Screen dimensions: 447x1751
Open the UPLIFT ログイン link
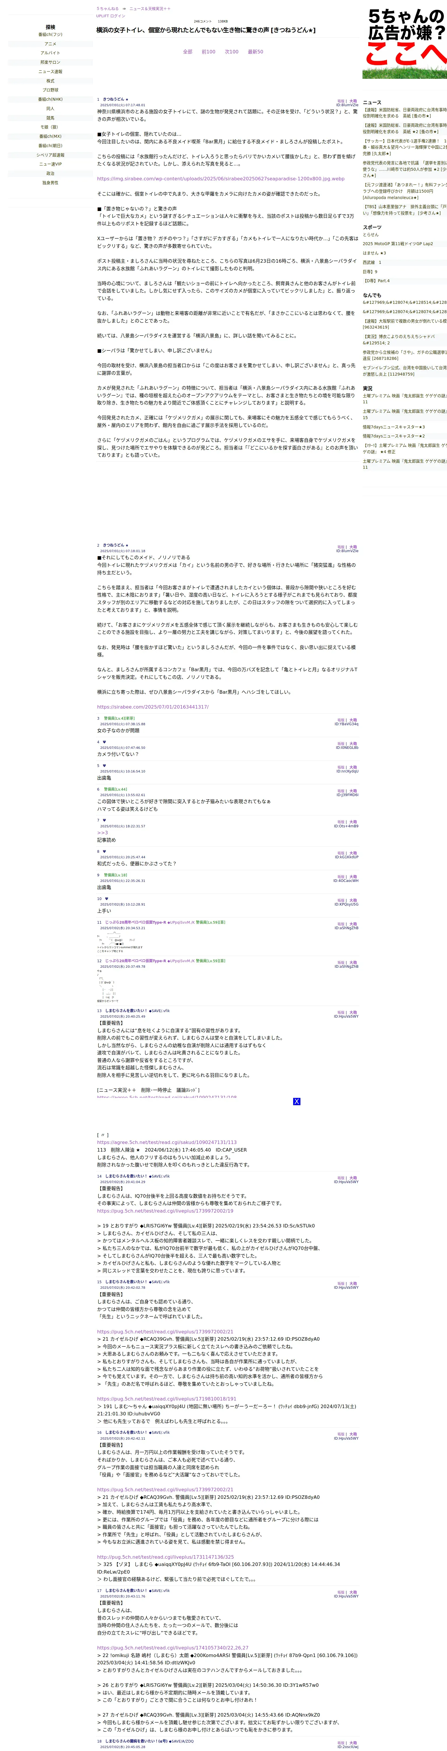coord(110,16)
